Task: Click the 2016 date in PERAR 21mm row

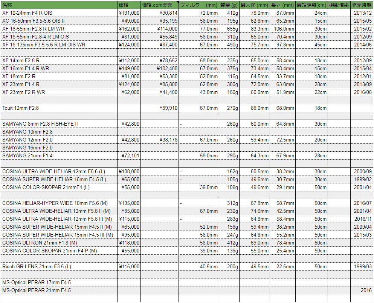Action: 362,290
